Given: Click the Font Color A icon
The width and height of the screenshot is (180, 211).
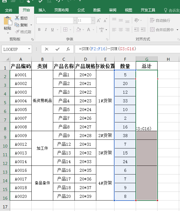Looking at the screenshot, I should (x=89, y=30).
